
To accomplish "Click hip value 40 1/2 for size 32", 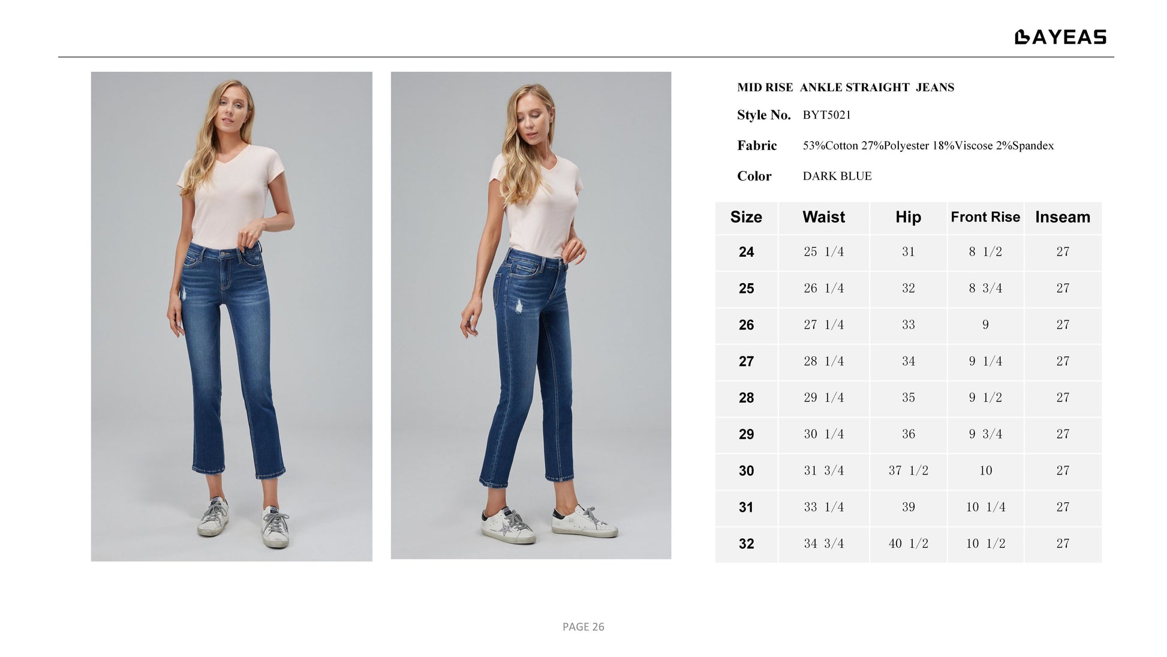I will point(908,544).
